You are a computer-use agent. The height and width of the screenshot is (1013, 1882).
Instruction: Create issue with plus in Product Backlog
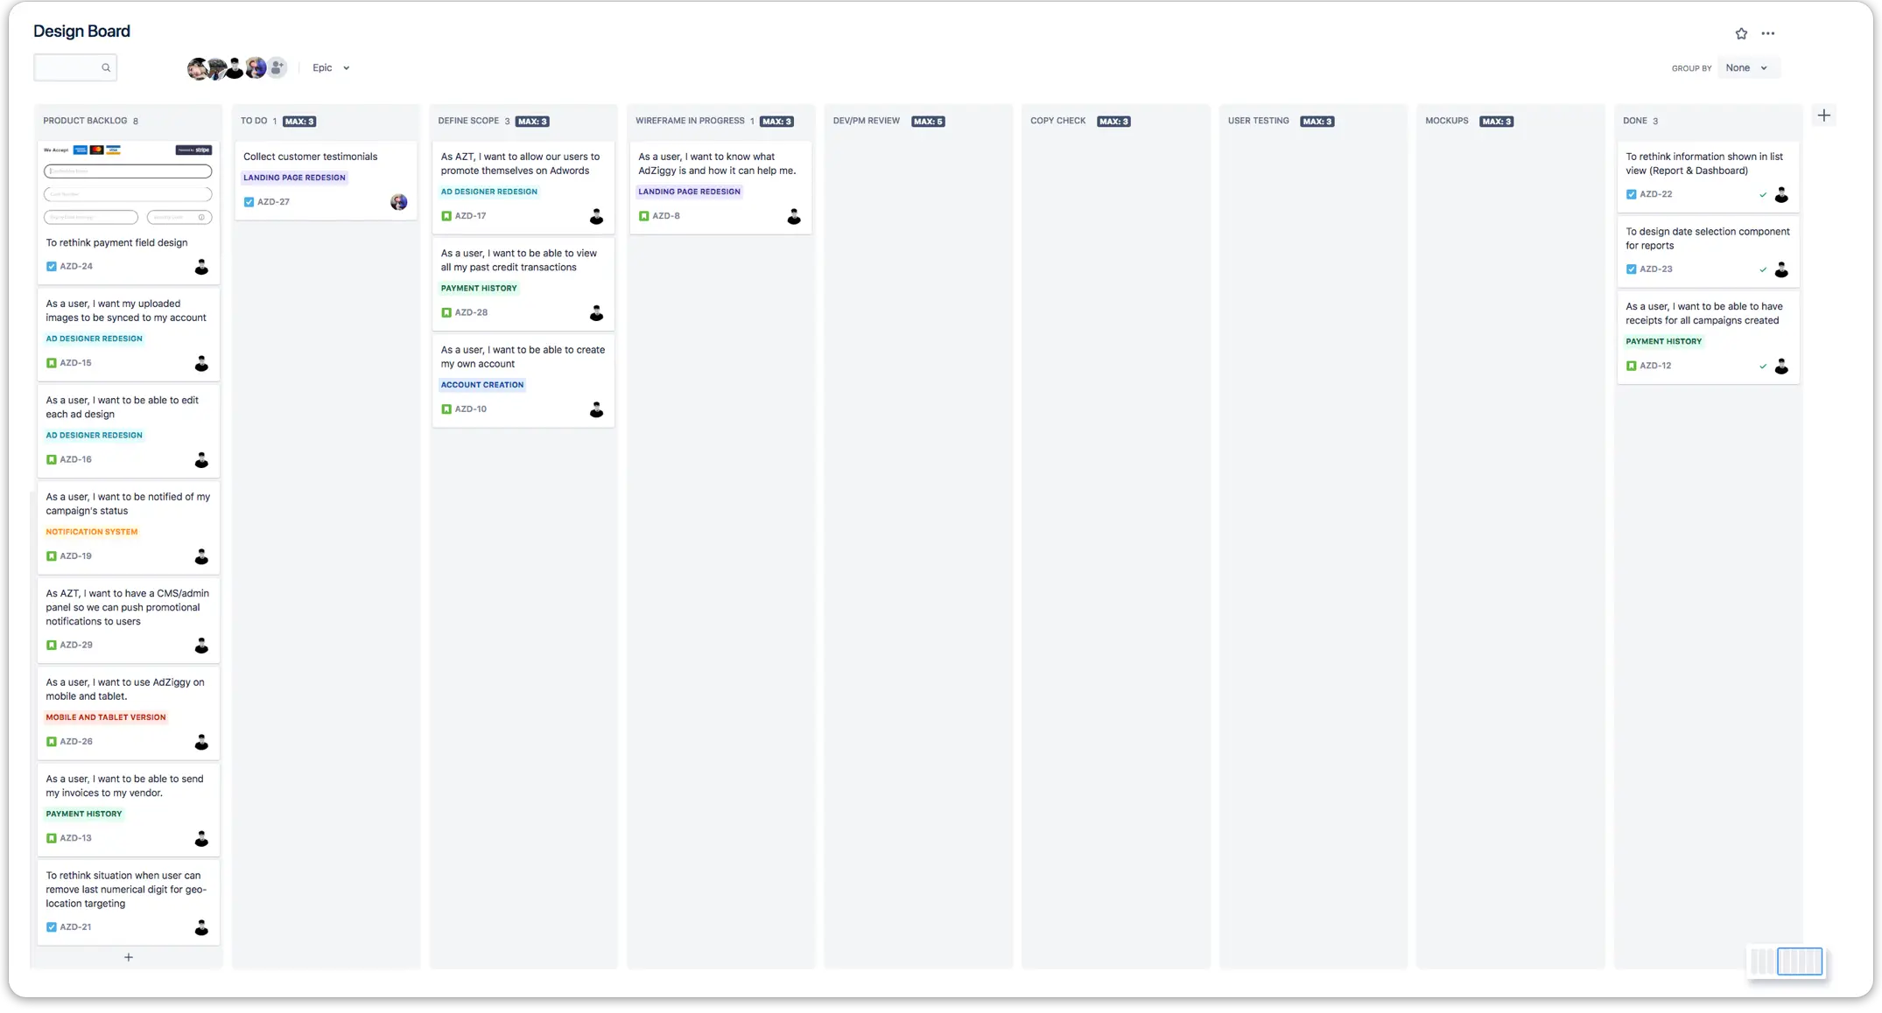(x=129, y=957)
